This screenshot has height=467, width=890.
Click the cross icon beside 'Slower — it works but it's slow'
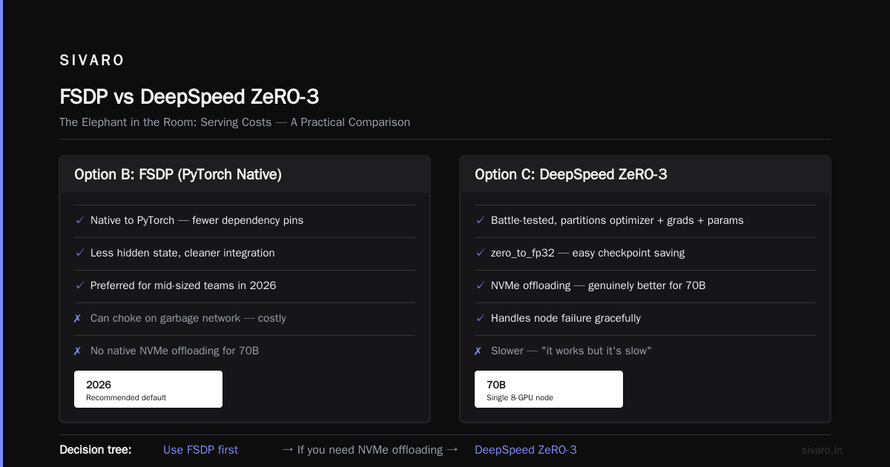[x=478, y=351]
